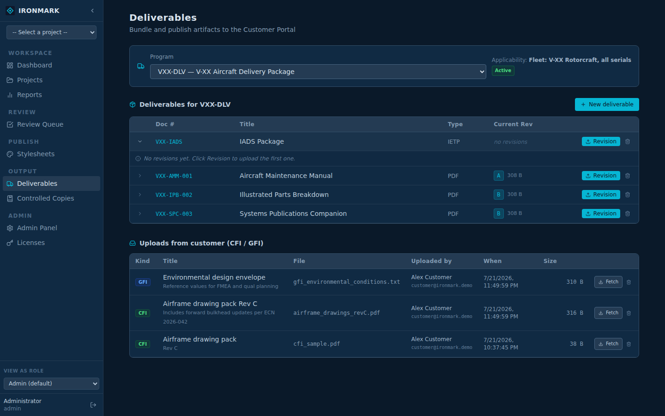Screen dimensions: 665x416
Task: Click Revision for Illustrated Parts Breakdown
Action: point(601,195)
